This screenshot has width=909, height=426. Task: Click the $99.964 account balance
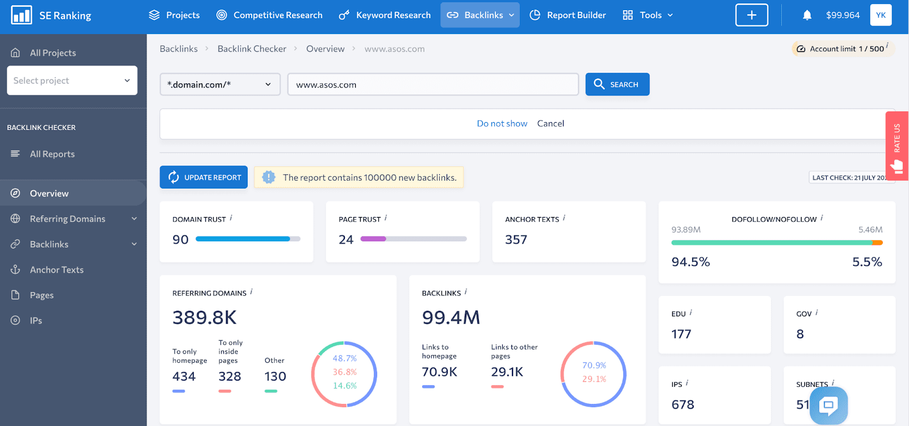tap(843, 15)
